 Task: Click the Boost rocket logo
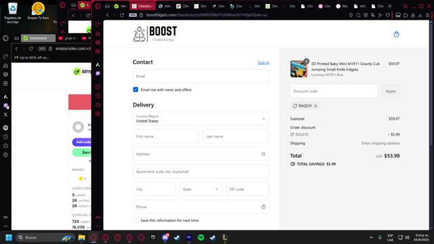click(155, 34)
